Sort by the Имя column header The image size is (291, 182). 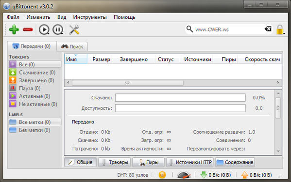(x=76, y=59)
